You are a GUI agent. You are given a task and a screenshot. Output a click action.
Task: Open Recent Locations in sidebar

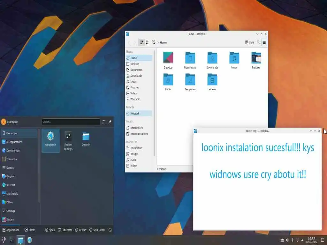click(139, 134)
